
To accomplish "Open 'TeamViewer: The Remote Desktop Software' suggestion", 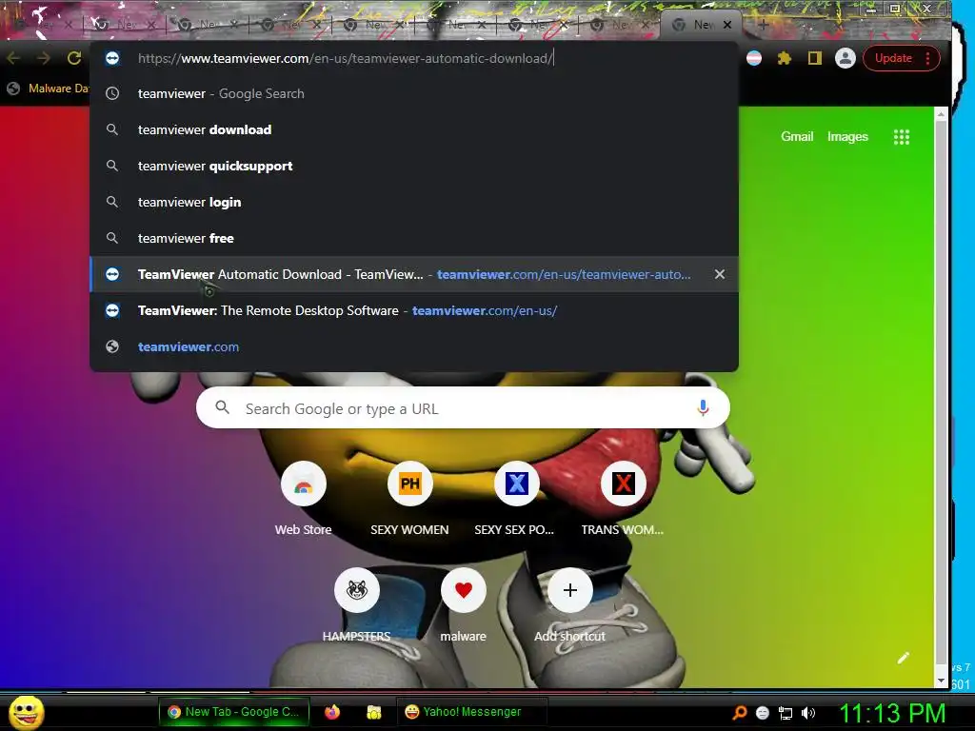I will point(414,310).
